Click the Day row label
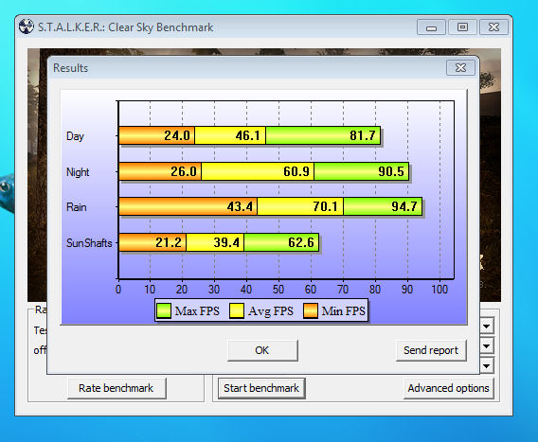 coord(75,136)
